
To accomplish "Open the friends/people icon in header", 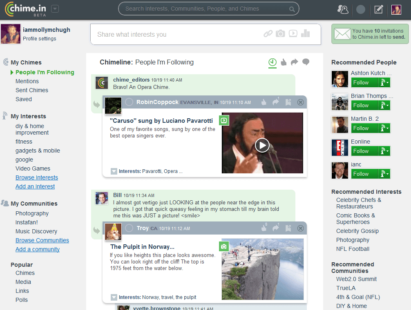I will 343,9.
